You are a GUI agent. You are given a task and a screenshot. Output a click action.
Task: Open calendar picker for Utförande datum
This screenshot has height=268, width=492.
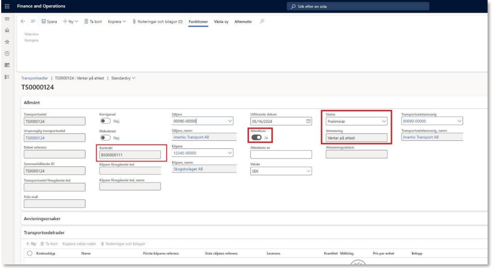coord(309,121)
